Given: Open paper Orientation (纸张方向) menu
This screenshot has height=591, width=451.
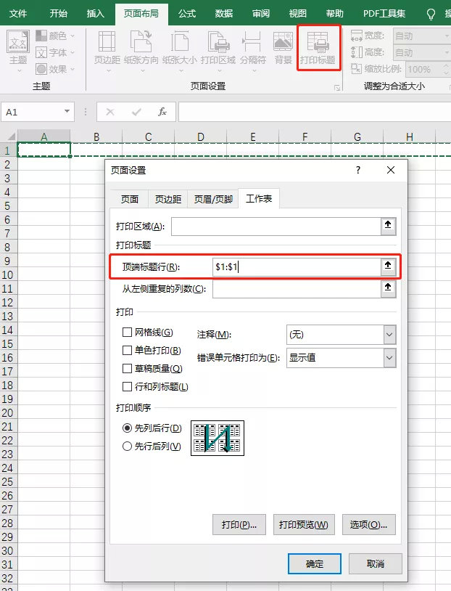Looking at the screenshot, I should pyautogui.click(x=141, y=51).
